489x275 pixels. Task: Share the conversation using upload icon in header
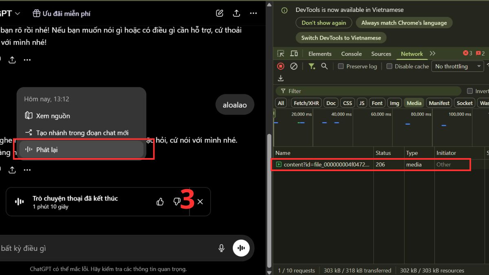pos(236,13)
